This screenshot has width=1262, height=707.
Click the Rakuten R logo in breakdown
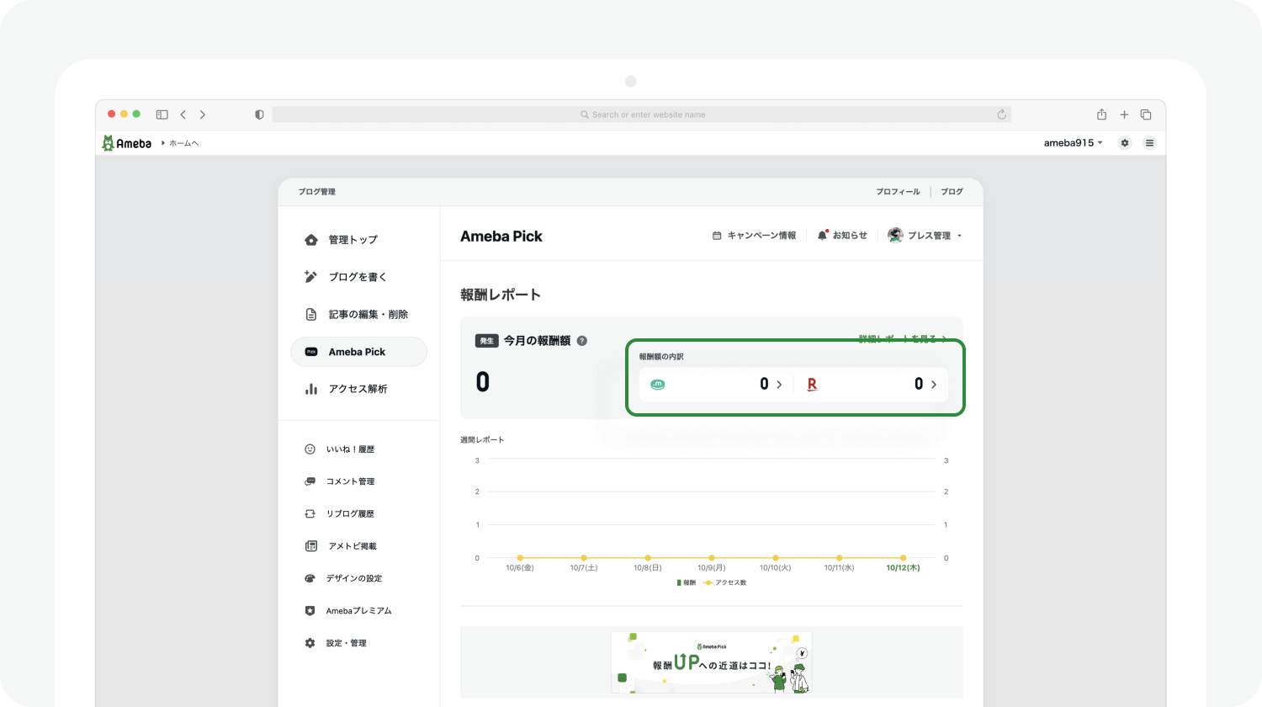click(812, 385)
